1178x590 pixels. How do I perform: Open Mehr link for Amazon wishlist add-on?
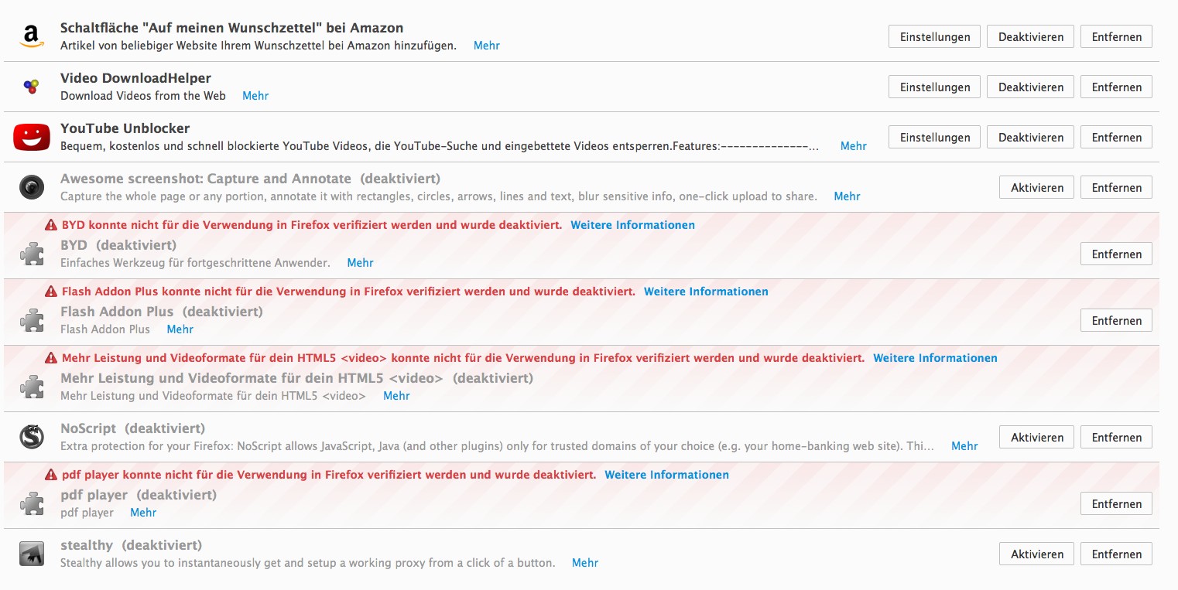[487, 46]
